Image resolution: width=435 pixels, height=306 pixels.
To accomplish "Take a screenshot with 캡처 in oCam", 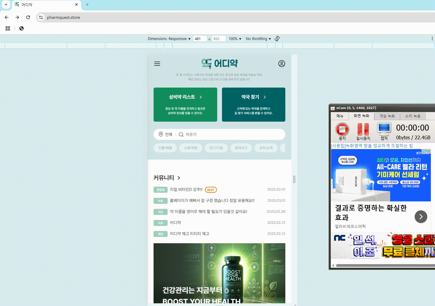I will [x=384, y=131].
